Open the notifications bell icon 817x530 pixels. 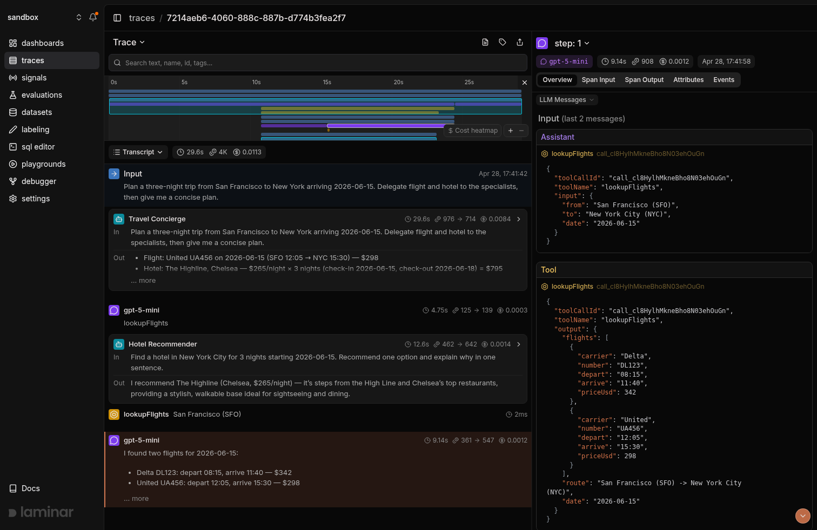click(x=93, y=17)
